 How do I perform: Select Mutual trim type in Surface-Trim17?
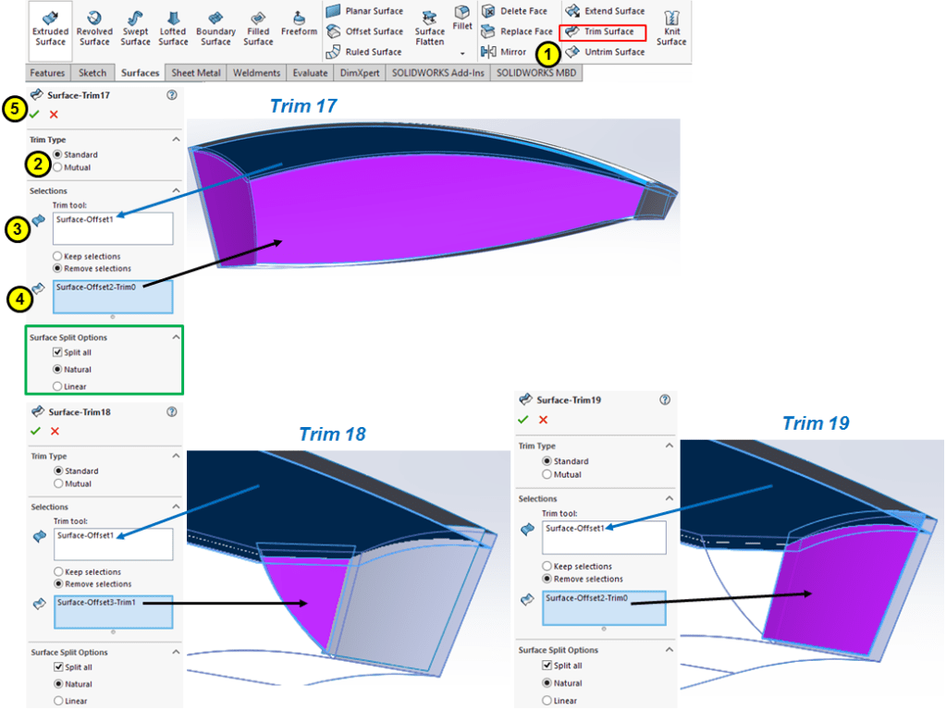(x=59, y=167)
